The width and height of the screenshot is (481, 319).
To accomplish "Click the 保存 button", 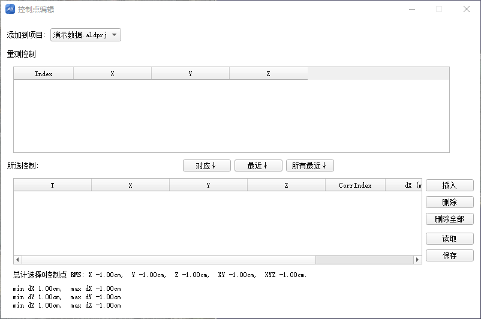I will point(450,255).
